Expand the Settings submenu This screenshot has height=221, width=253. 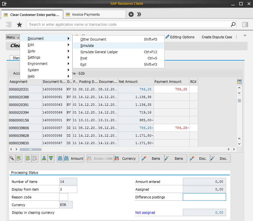[x=46, y=57]
